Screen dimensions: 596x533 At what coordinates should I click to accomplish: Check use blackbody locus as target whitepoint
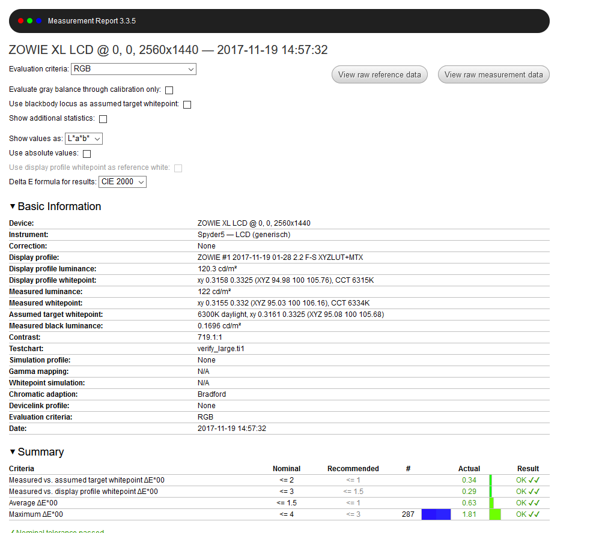[187, 105]
